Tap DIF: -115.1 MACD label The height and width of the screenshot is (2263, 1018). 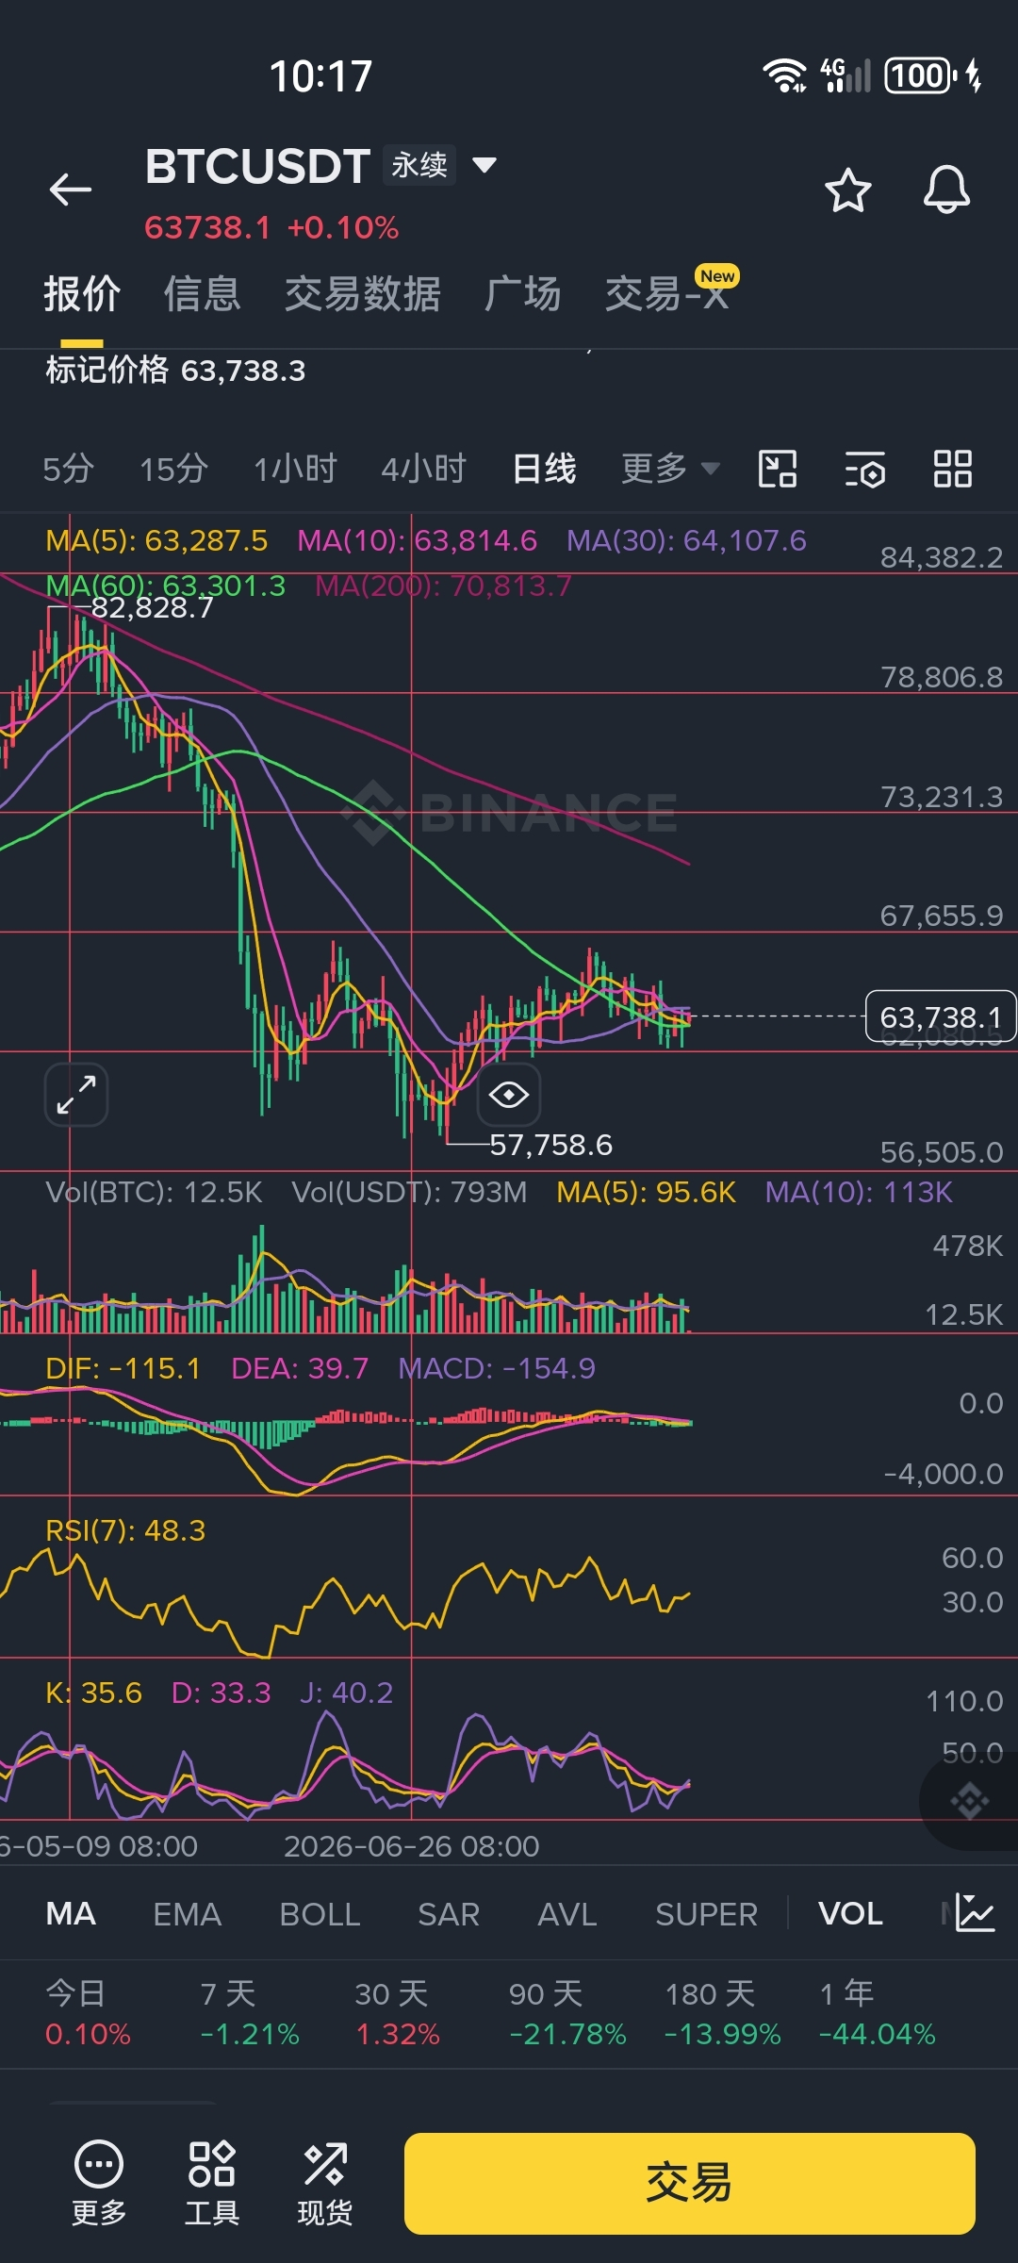coord(123,1368)
